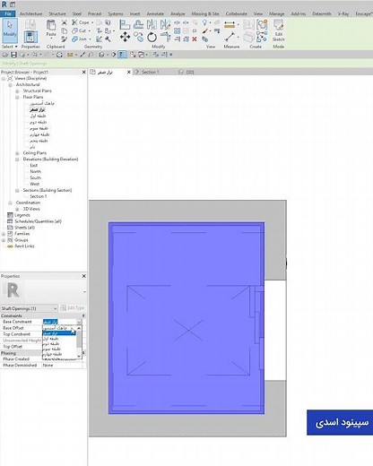373x466 pixels.
Task: Expand the Structural Plans node
Action: pyautogui.click(x=17, y=91)
